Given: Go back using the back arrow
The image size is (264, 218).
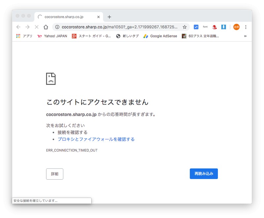Looking at the screenshot, I should [18, 27].
